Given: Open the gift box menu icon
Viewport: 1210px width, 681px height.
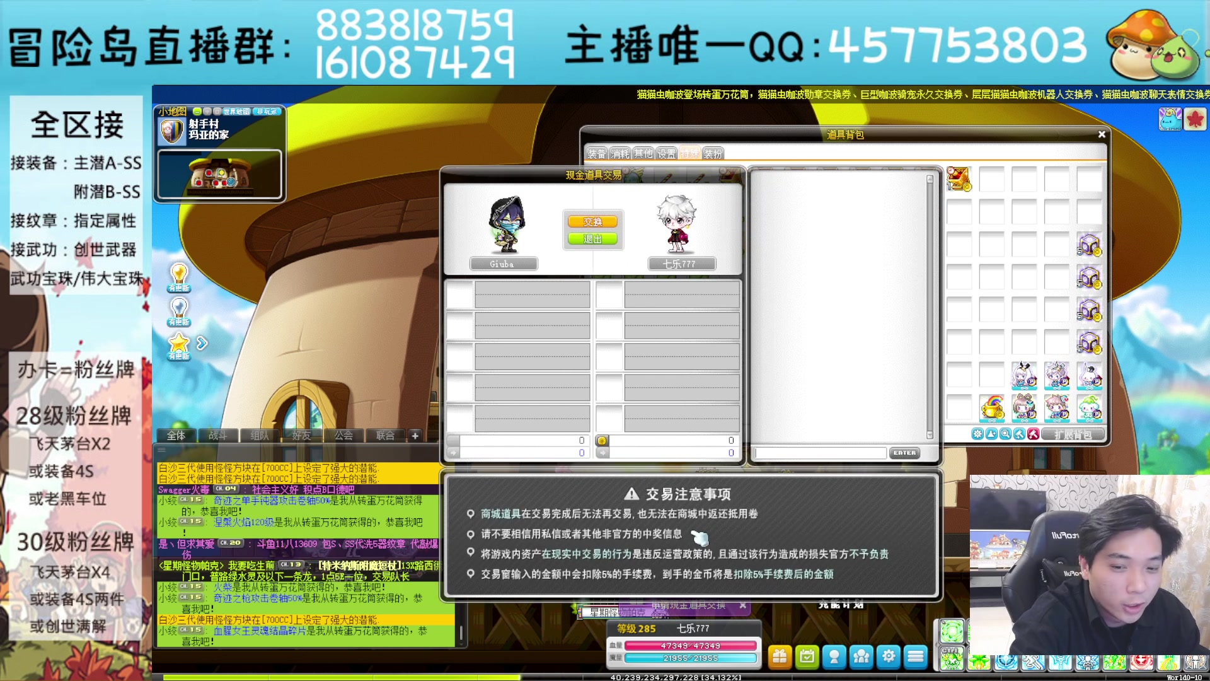Looking at the screenshot, I should (x=780, y=657).
